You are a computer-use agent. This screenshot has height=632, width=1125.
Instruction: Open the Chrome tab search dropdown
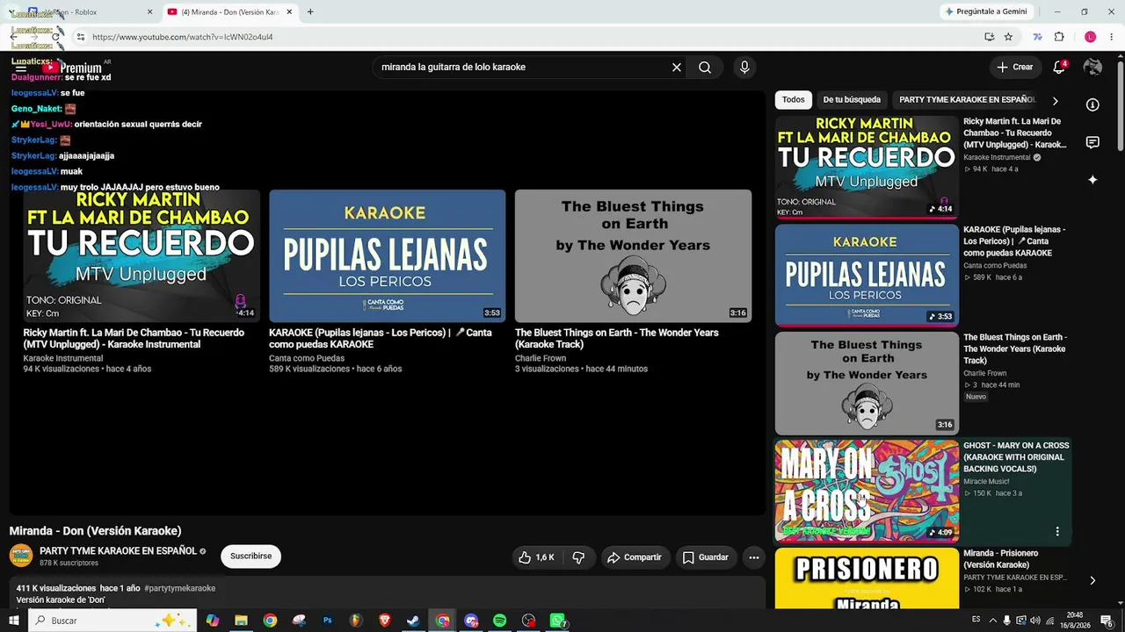pyautogui.click(x=12, y=12)
